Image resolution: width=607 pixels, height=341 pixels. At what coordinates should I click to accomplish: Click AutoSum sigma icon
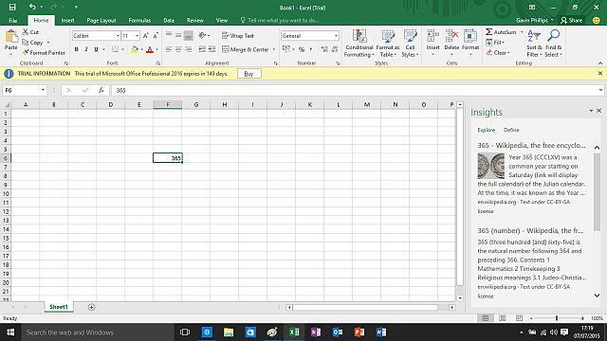point(489,32)
